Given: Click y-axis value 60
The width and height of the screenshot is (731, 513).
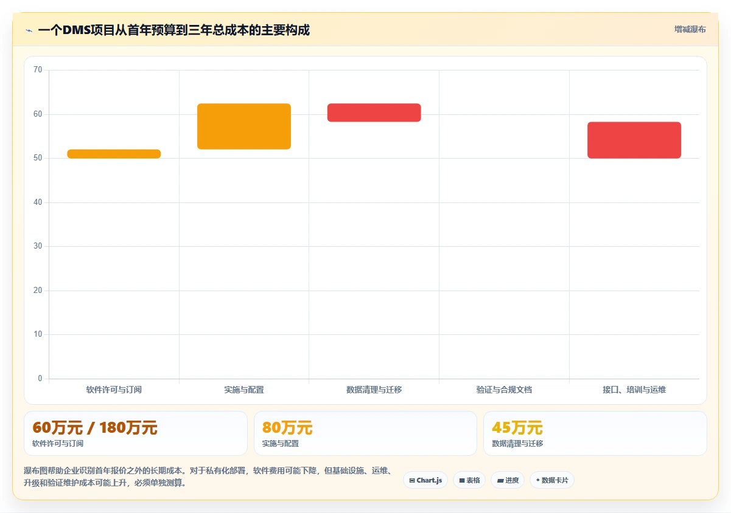Looking at the screenshot, I should click(38, 114).
